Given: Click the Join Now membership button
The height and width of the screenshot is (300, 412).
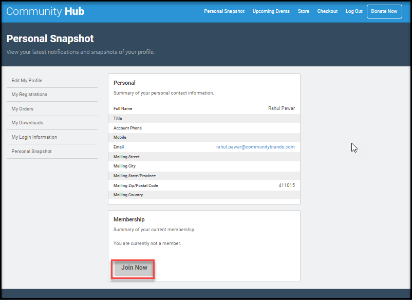Looking at the screenshot, I should pos(134,268).
